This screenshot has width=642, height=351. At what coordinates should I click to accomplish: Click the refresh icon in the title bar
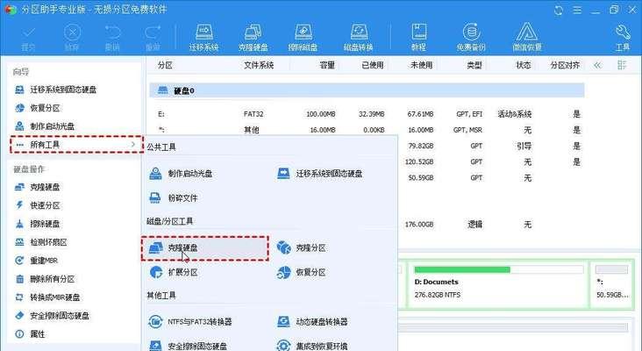coord(559,10)
